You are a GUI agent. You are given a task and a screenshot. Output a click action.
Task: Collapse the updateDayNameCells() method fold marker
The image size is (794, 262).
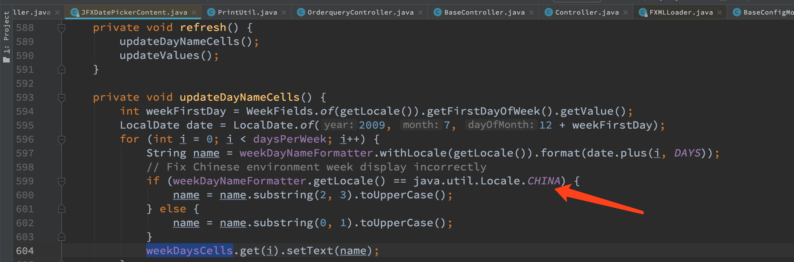[x=62, y=98]
